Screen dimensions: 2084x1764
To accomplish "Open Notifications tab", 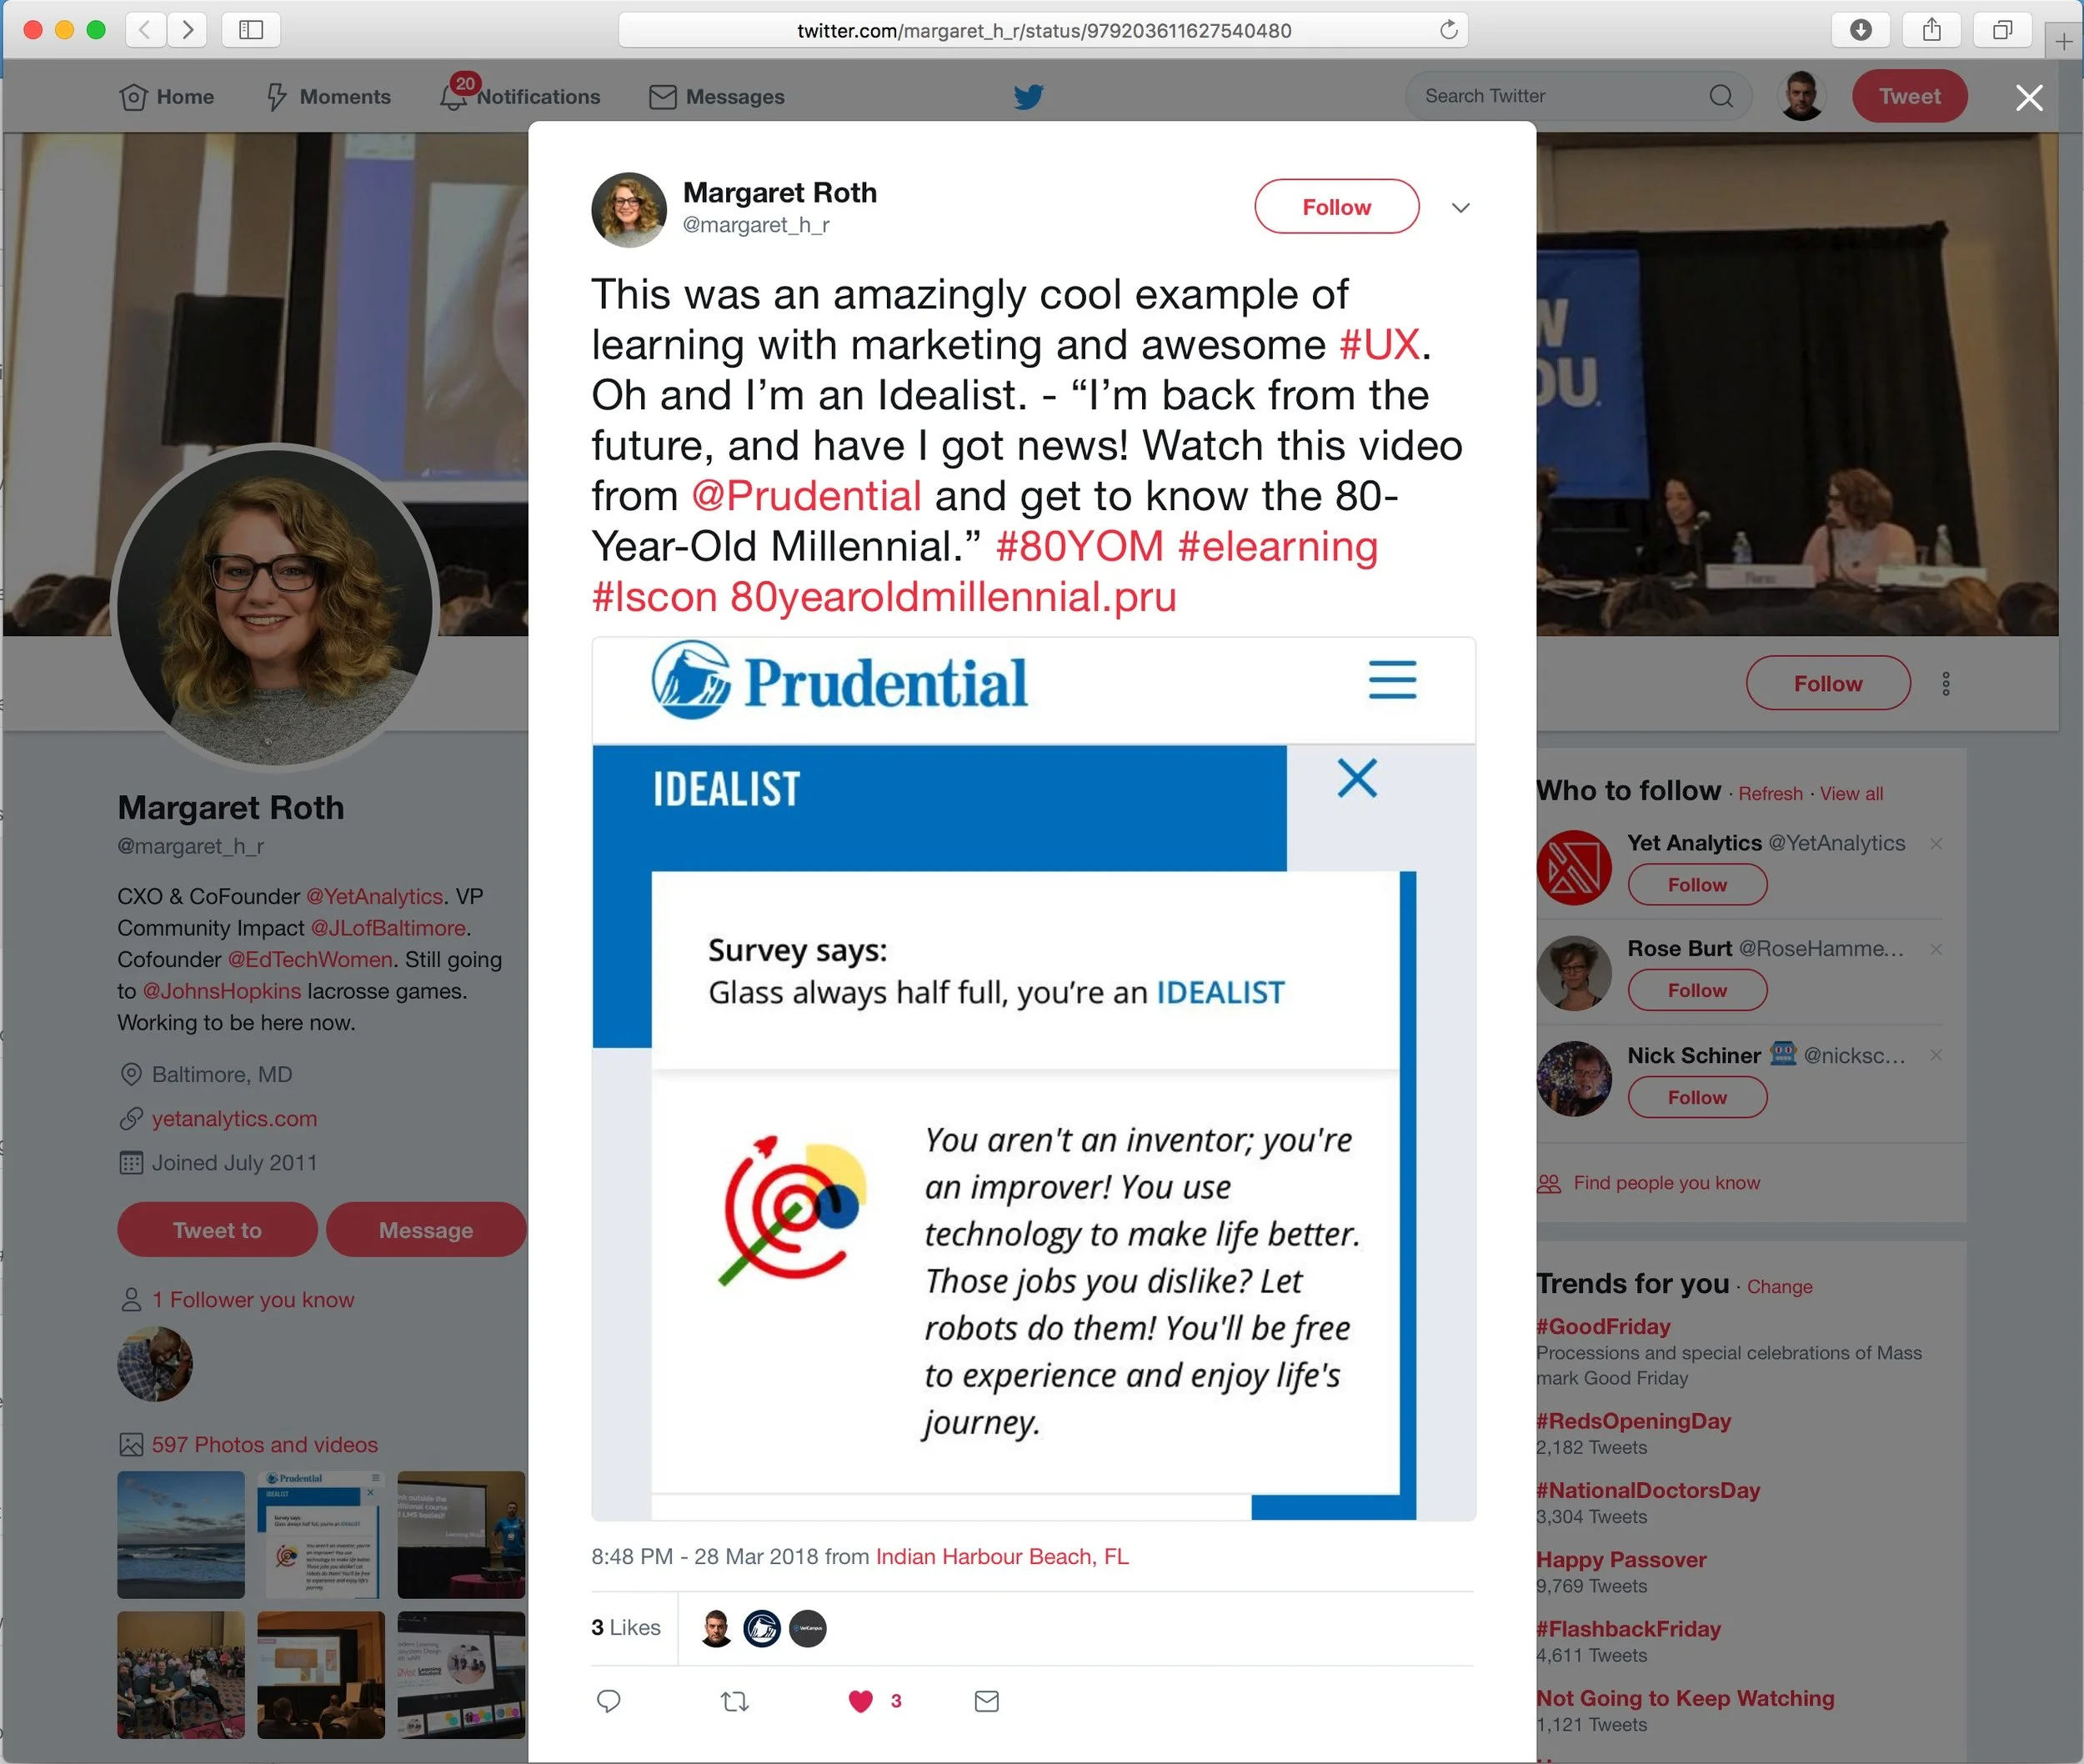I will point(520,96).
